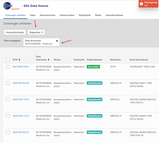This screenshot has width=159, height=143.
Task: Click Gepubliceerd badge in PACKING 440424 row
Action: [x=95, y=116]
